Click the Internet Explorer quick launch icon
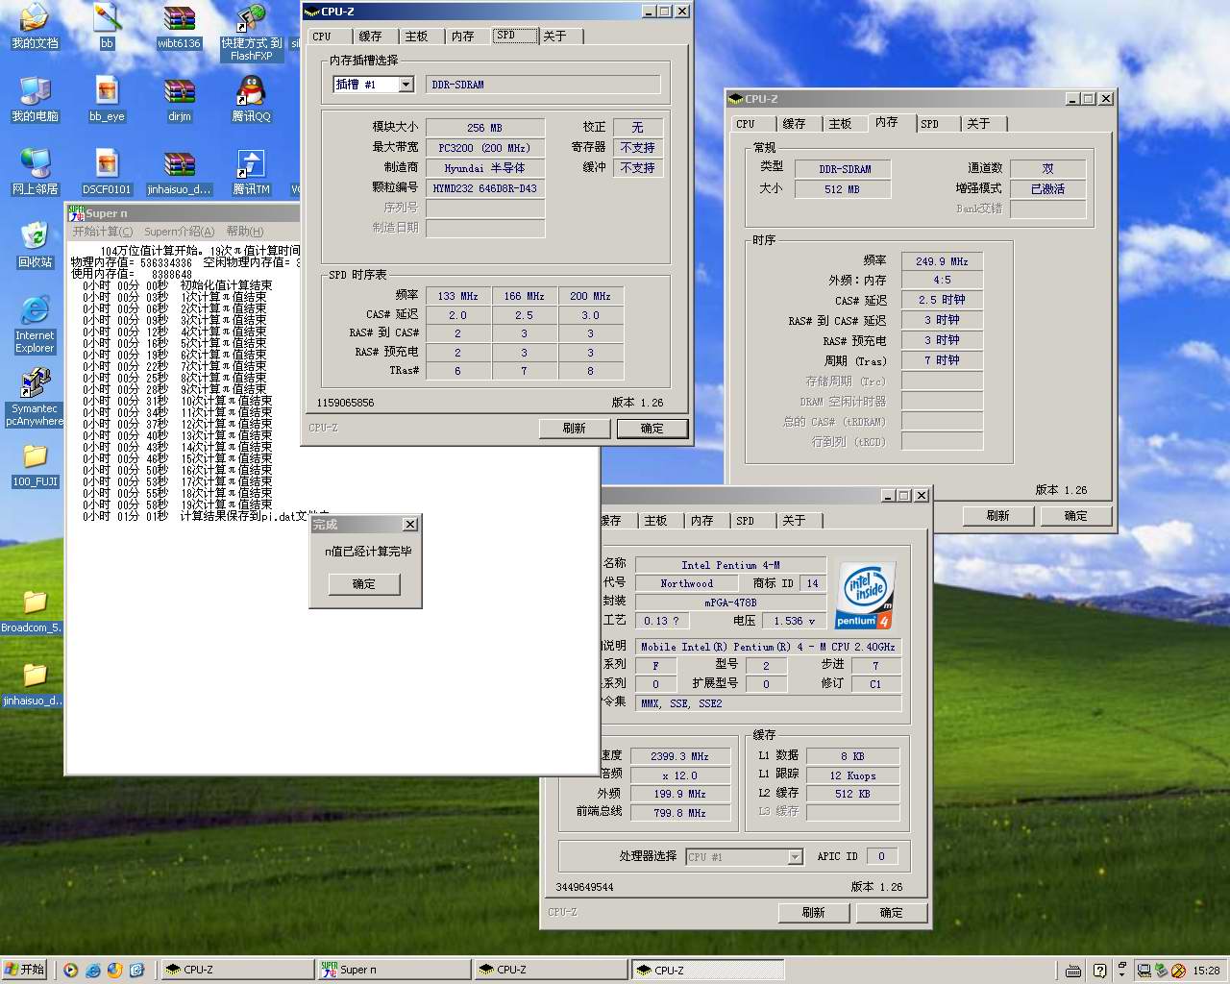Image resolution: width=1230 pixels, height=984 pixels. [x=93, y=970]
